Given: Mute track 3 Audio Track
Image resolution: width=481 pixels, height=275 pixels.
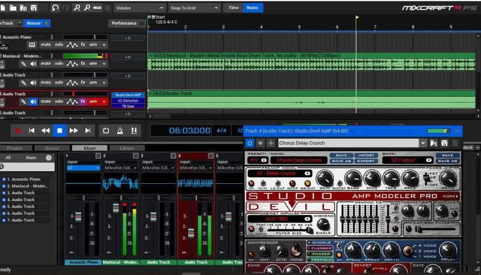Looking at the screenshot, I should pos(46,83).
